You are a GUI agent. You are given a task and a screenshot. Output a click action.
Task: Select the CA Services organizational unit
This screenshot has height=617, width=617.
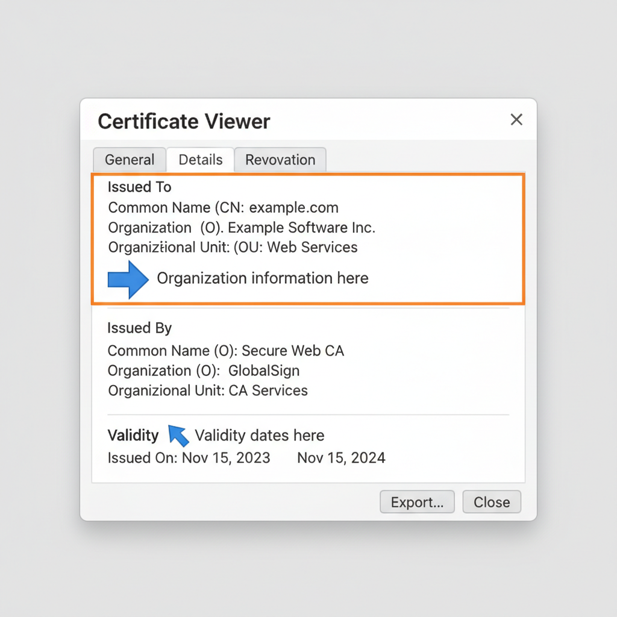[207, 390]
